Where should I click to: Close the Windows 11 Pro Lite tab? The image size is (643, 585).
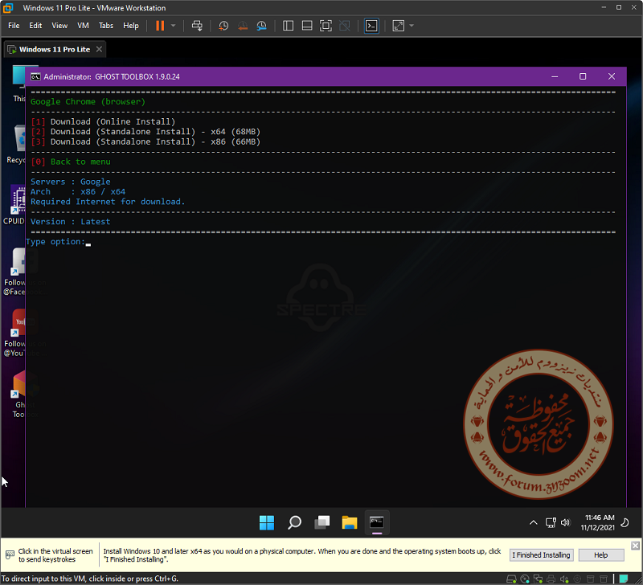click(x=99, y=49)
